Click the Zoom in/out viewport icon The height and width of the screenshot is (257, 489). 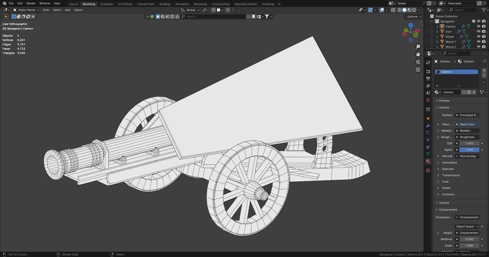pyautogui.click(x=418, y=47)
